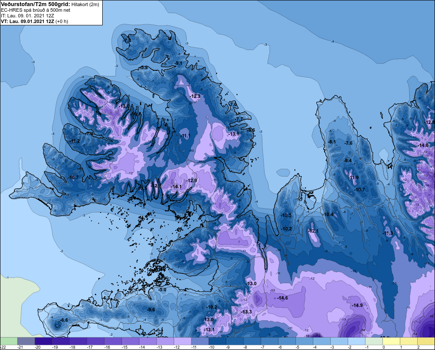Image resolution: width=435 pixels, height=350 pixels.
Task: Click the 'IT: Lau. 09. 01. 2021 12Z' line
Action: coord(27,16)
